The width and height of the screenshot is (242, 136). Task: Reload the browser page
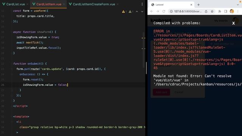[x=164, y=11]
